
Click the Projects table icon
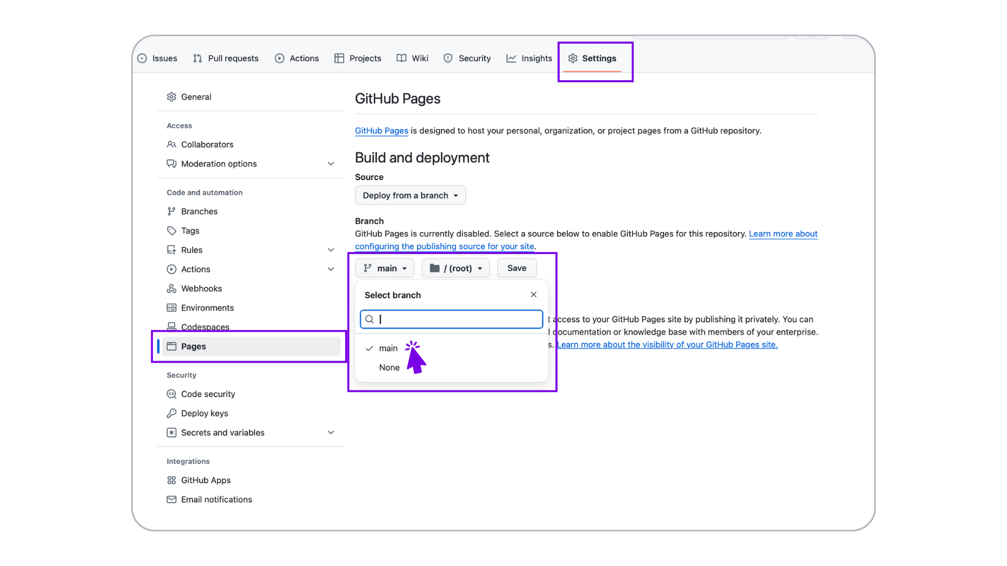(339, 58)
